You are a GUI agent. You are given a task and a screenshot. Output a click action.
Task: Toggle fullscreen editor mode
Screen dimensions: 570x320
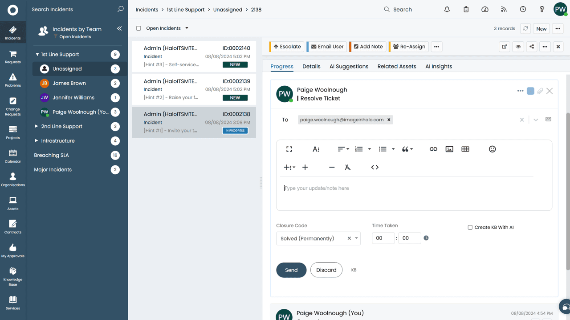click(289, 149)
